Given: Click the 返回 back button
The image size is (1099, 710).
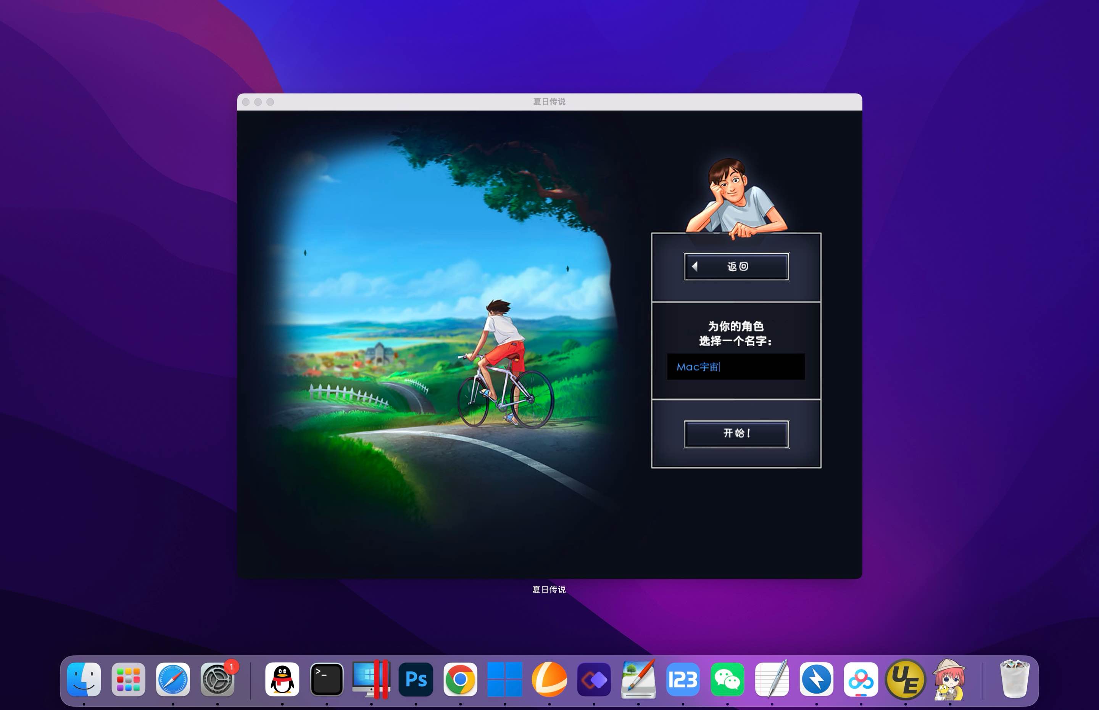Looking at the screenshot, I should pyautogui.click(x=736, y=267).
